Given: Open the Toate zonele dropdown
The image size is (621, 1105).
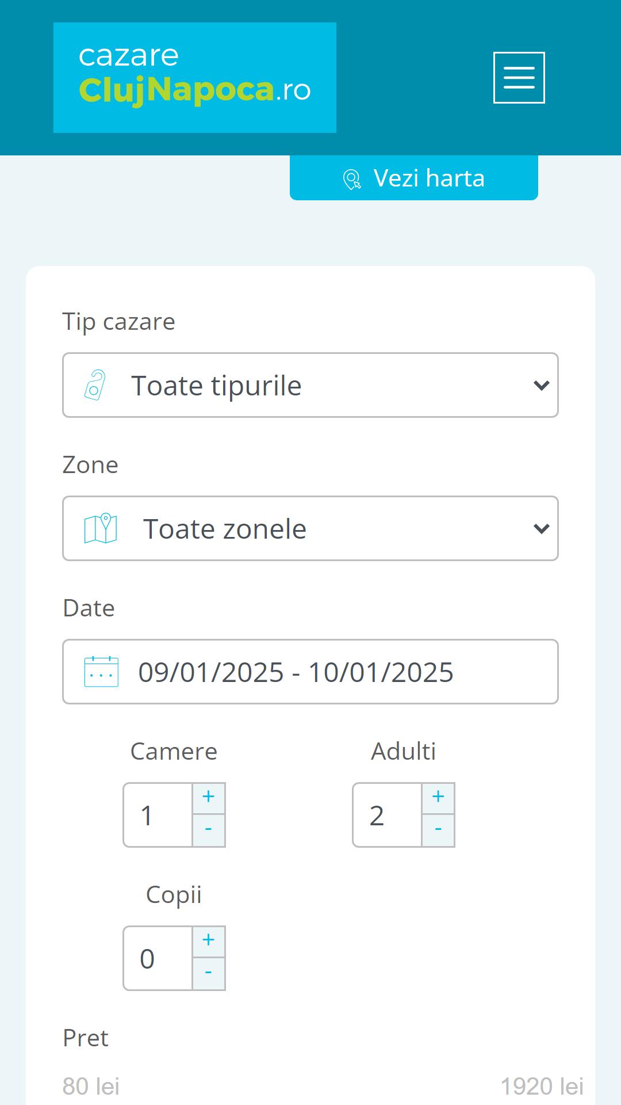Looking at the screenshot, I should pos(310,528).
